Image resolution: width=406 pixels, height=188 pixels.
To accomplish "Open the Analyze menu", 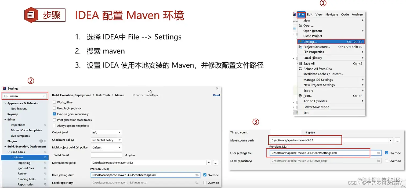I will (x=357, y=15).
